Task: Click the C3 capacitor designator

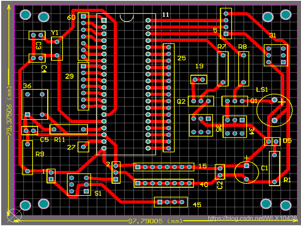Action: [x=38, y=46]
